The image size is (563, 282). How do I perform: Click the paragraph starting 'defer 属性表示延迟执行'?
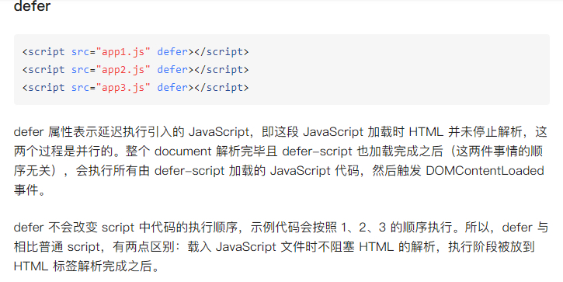pyautogui.click(x=280, y=161)
